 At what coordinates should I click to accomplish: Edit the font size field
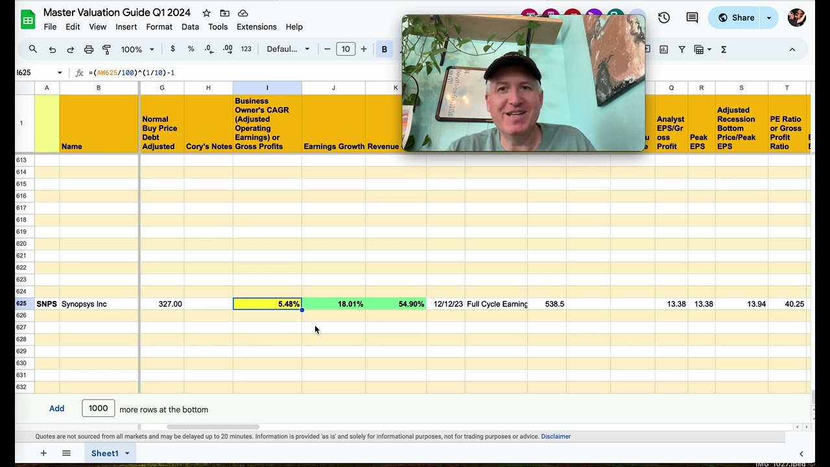[x=346, y=49]
